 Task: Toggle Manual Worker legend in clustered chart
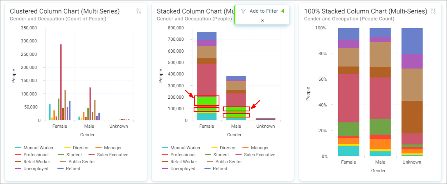pyautogui.click(x=34, y=148)
